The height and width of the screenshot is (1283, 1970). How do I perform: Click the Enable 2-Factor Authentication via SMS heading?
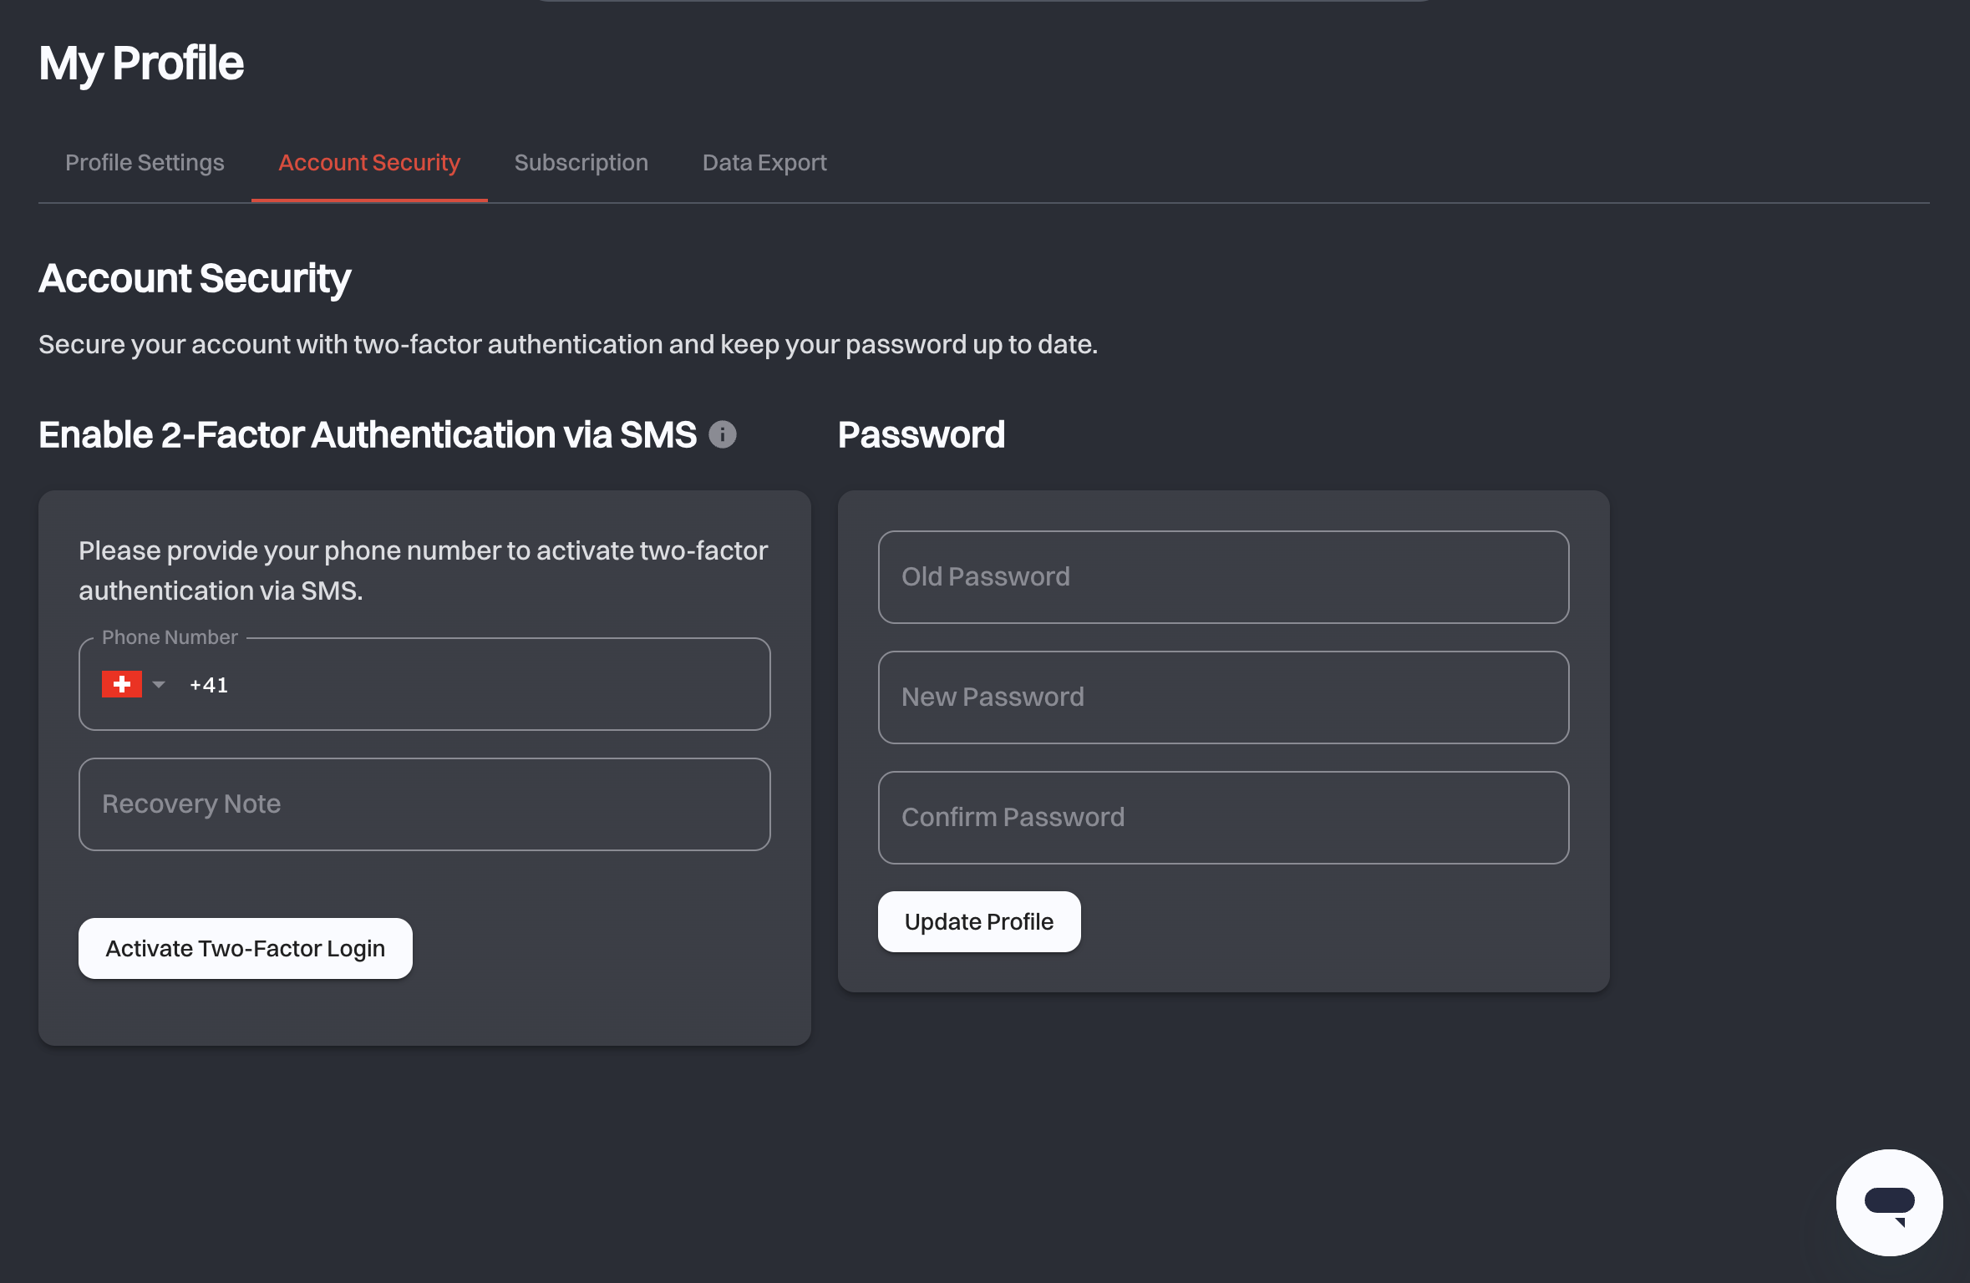click(368, 434)
